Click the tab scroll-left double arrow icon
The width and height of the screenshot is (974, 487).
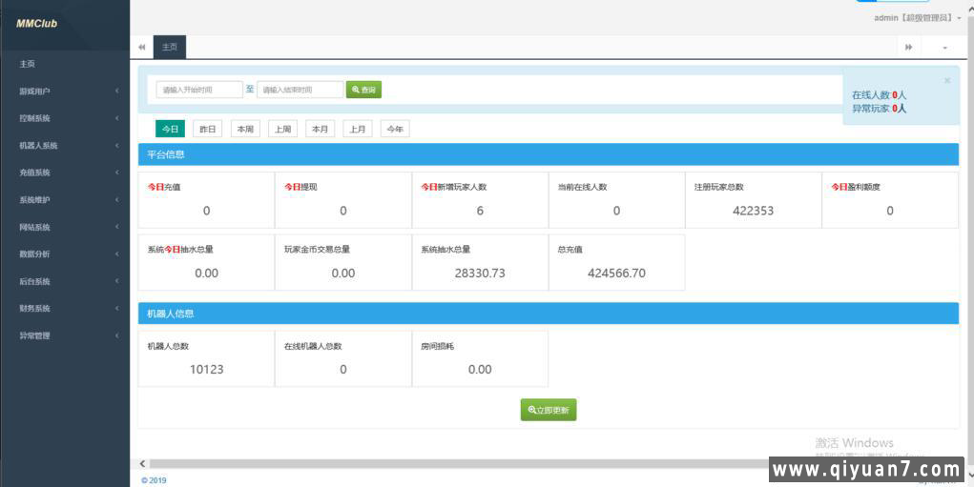(x=142, y=47)
